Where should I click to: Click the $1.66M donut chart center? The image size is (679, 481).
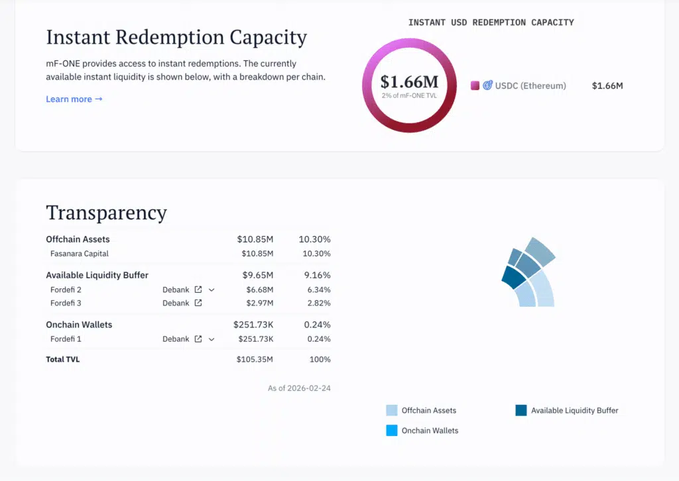[409, 85]
